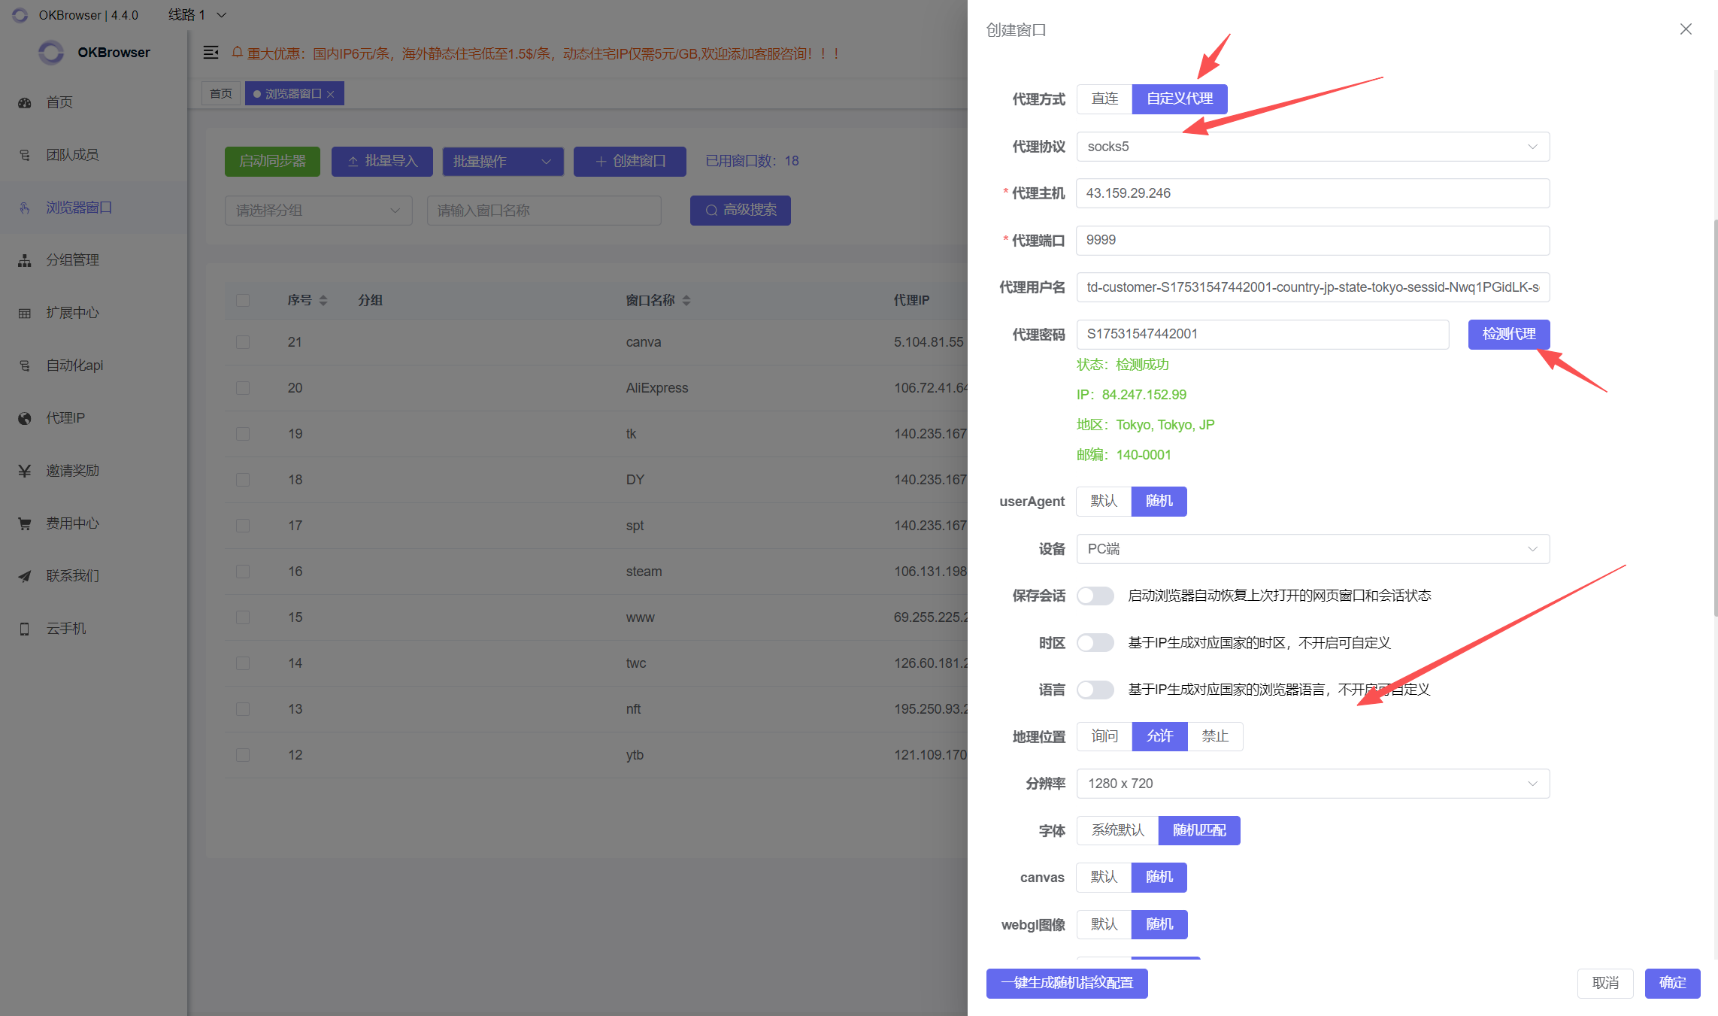Viewport: 1718px width, 1016px height.
Task: Click the 联系我们 paper plane icon
Action: point(25,576)
